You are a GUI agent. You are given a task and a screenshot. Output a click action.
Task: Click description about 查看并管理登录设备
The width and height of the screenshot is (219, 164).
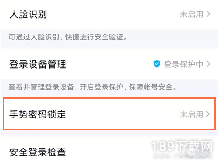(93, 87)
